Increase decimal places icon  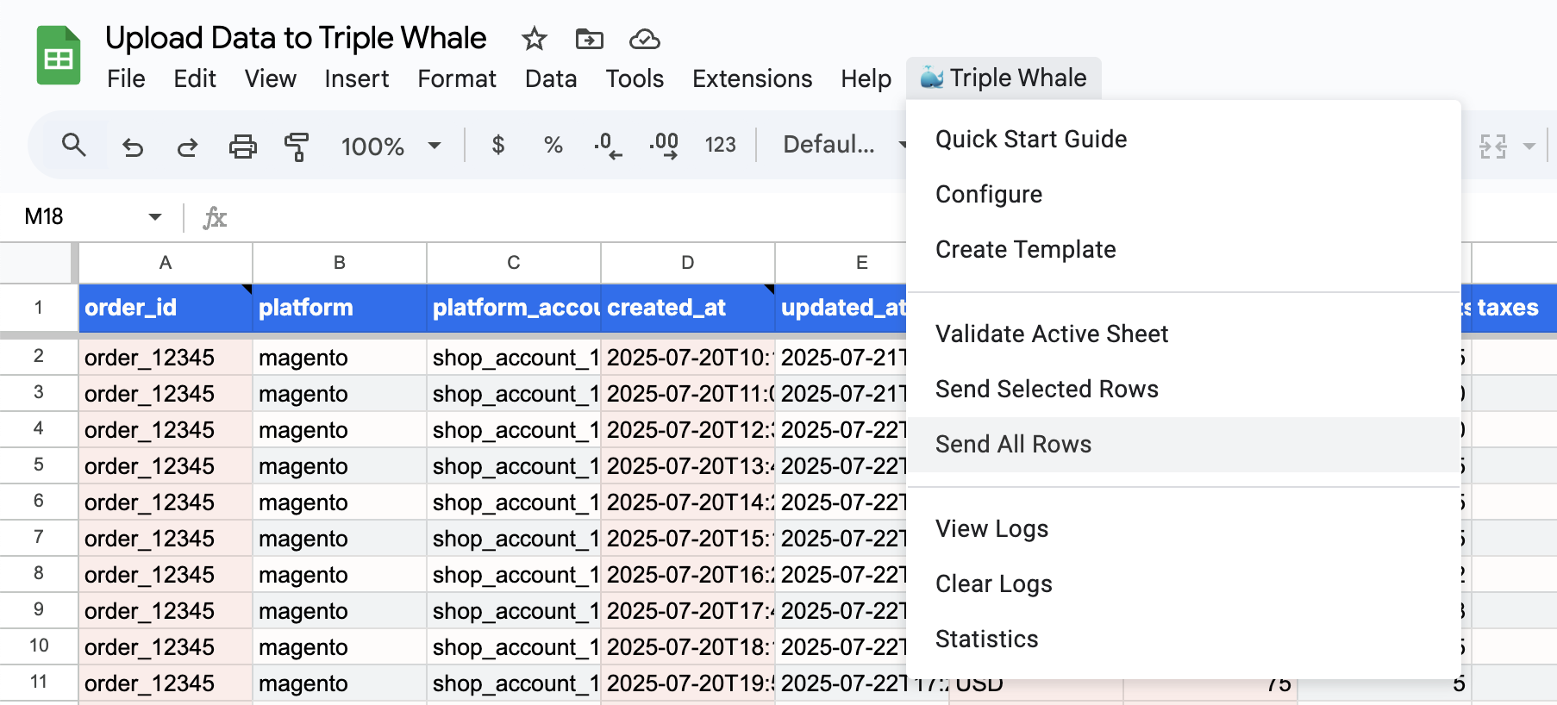tap(664, 146)
